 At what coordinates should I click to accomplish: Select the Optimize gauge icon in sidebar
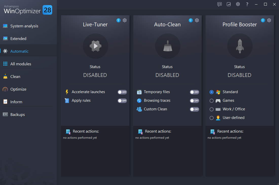(x=5, y=89)
